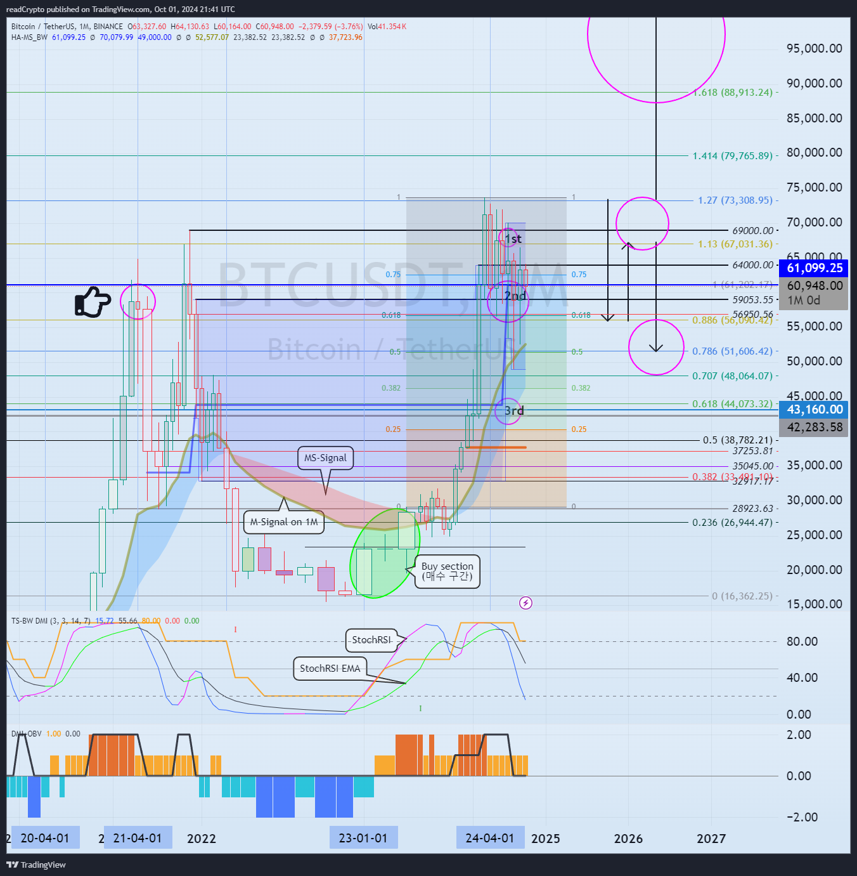Click the Vol 41.354K volume value
The height and width of the screenshot is (876, 857).
click(x=387, y=27)
